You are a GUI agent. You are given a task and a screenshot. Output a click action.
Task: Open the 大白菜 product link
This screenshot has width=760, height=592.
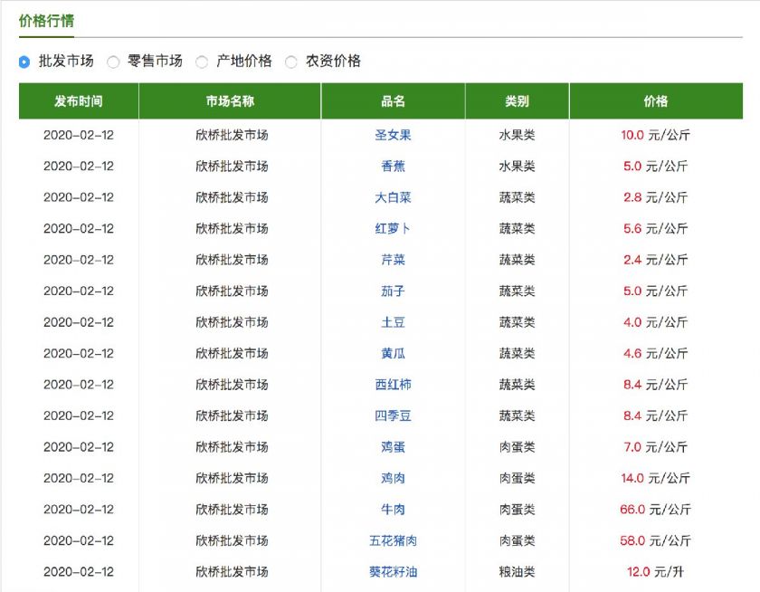(x=393, y=197)
